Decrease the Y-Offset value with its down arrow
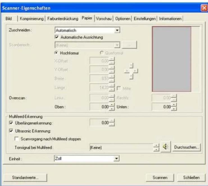The height and width of the screenshot is (186, 208). point(112,71)
